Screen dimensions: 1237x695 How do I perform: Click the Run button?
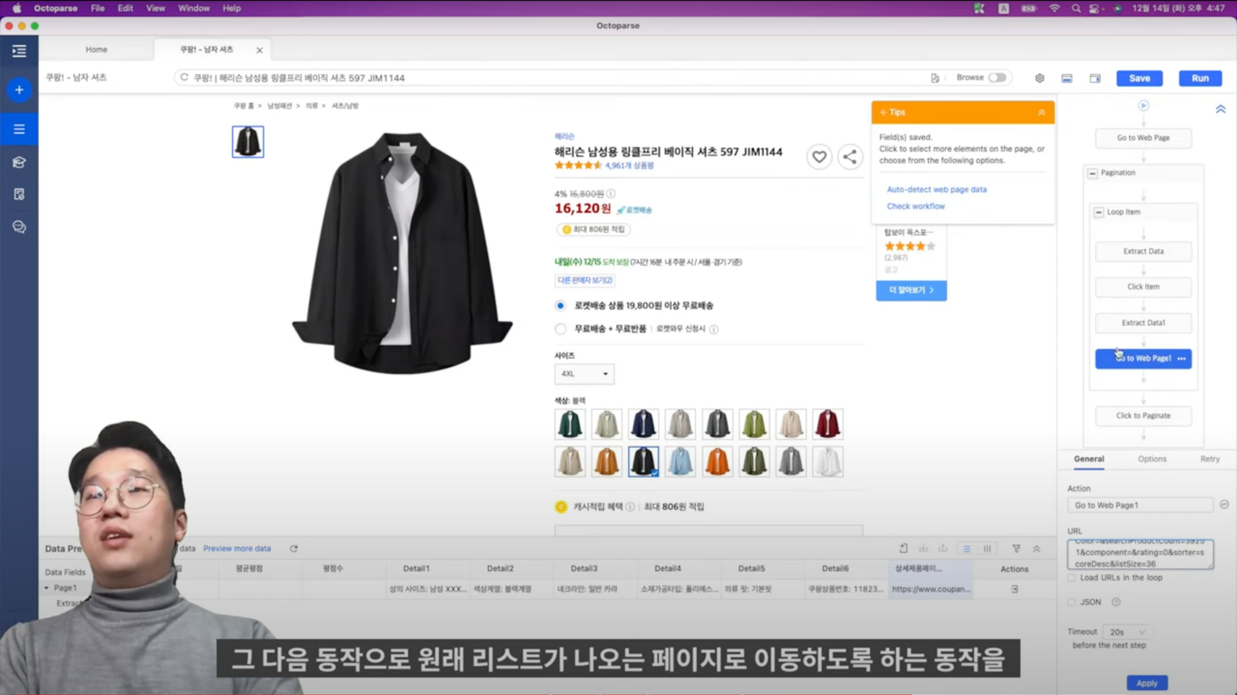click(1200, 79)
